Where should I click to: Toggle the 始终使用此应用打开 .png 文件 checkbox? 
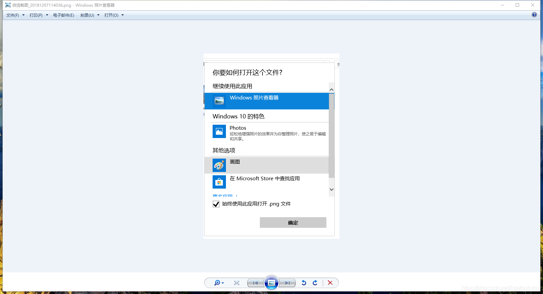point(216,204)
